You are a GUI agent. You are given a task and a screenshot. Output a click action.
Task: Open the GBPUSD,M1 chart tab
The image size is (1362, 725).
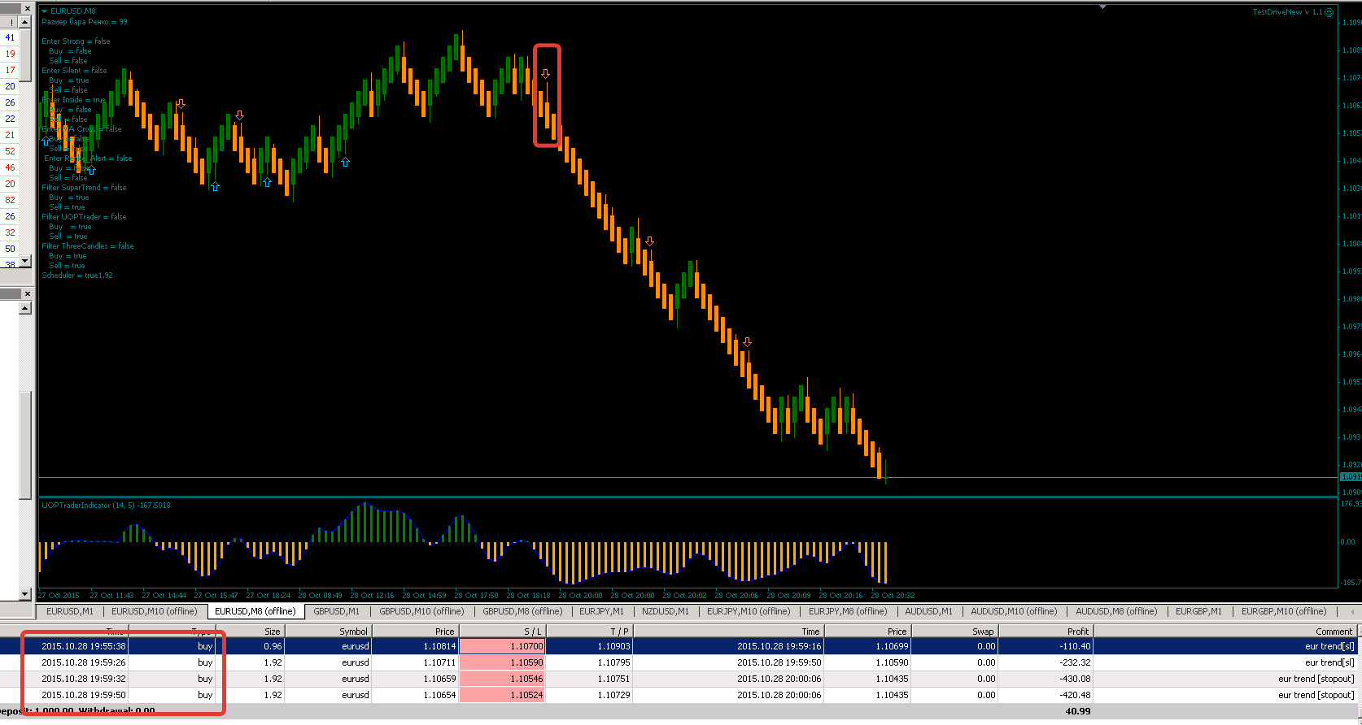(x=337, y=611)
